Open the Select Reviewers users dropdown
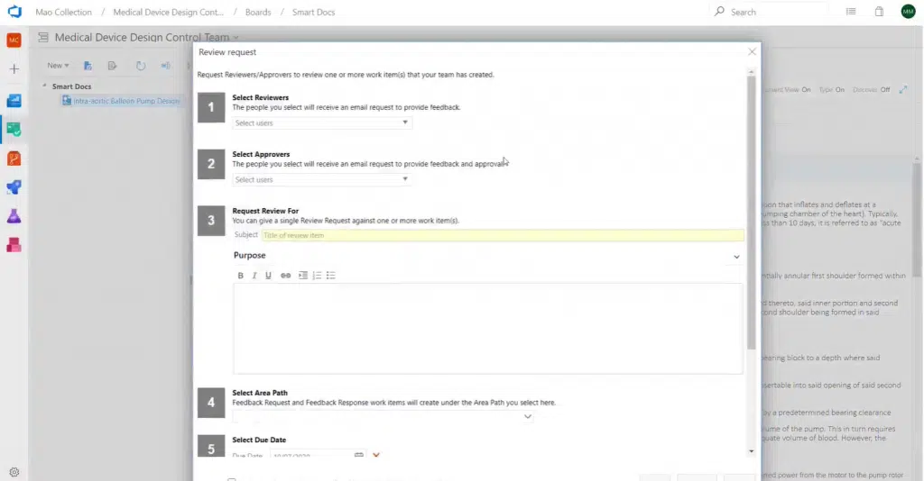 321,123
